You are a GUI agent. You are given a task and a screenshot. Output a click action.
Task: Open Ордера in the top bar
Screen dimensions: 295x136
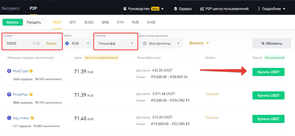coord(183,9)
